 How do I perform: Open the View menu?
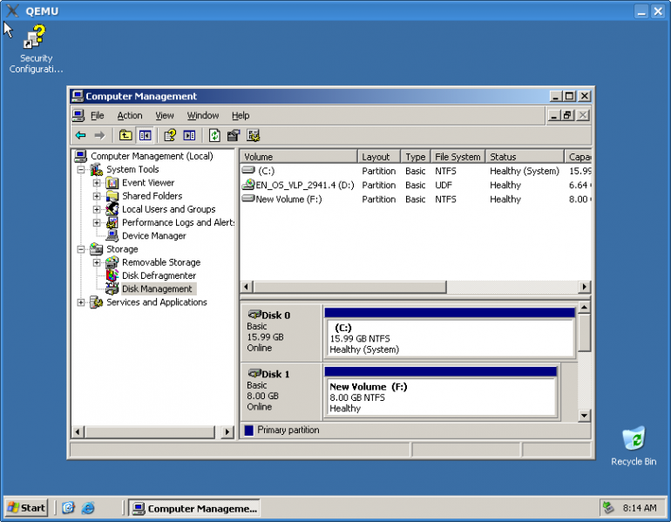point(165,115)
